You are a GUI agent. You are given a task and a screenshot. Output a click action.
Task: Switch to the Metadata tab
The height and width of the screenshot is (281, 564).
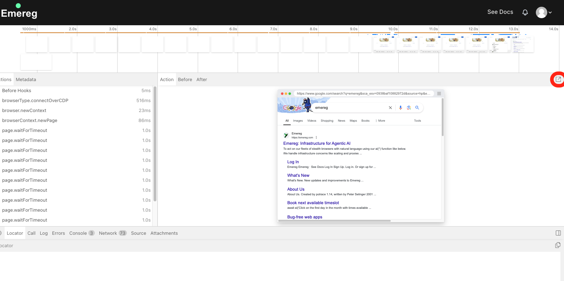[26, 80]
